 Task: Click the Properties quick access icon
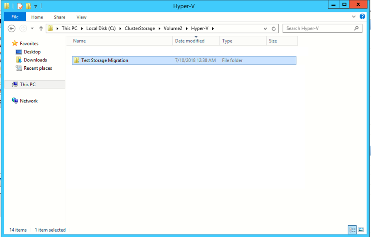coord(20,6)
